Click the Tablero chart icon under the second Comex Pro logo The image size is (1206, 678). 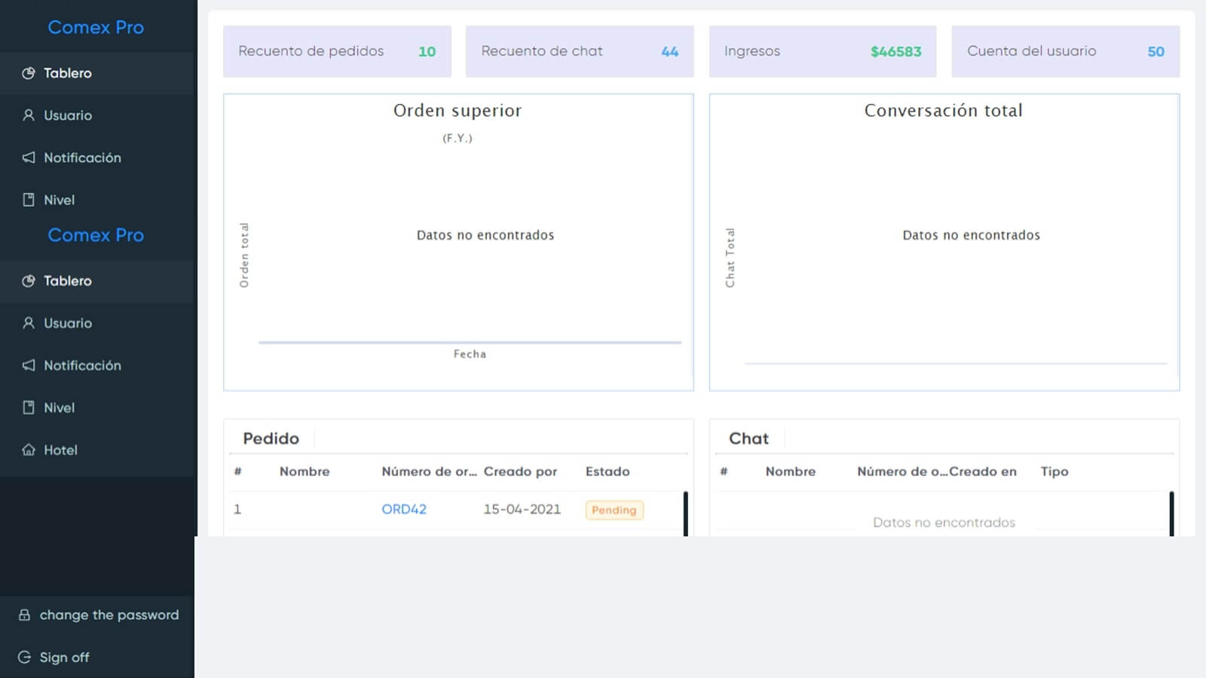coord(29,281)
